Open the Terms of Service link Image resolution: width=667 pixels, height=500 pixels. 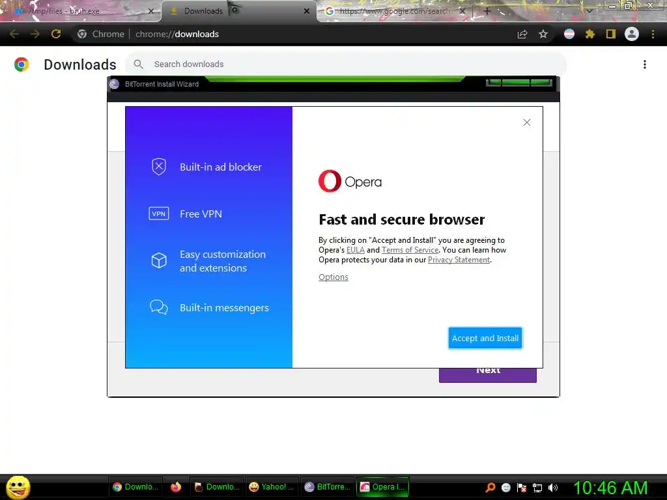point(410,250)
